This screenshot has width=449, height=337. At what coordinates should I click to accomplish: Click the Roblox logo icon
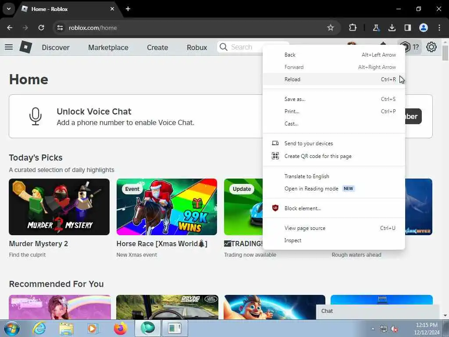click(x=26, y=47)
